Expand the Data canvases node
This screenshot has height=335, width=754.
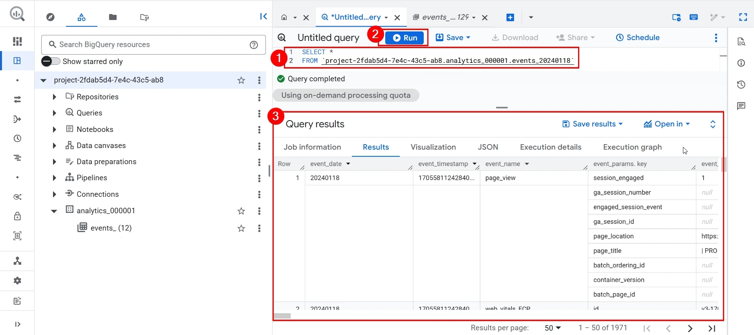54,146
